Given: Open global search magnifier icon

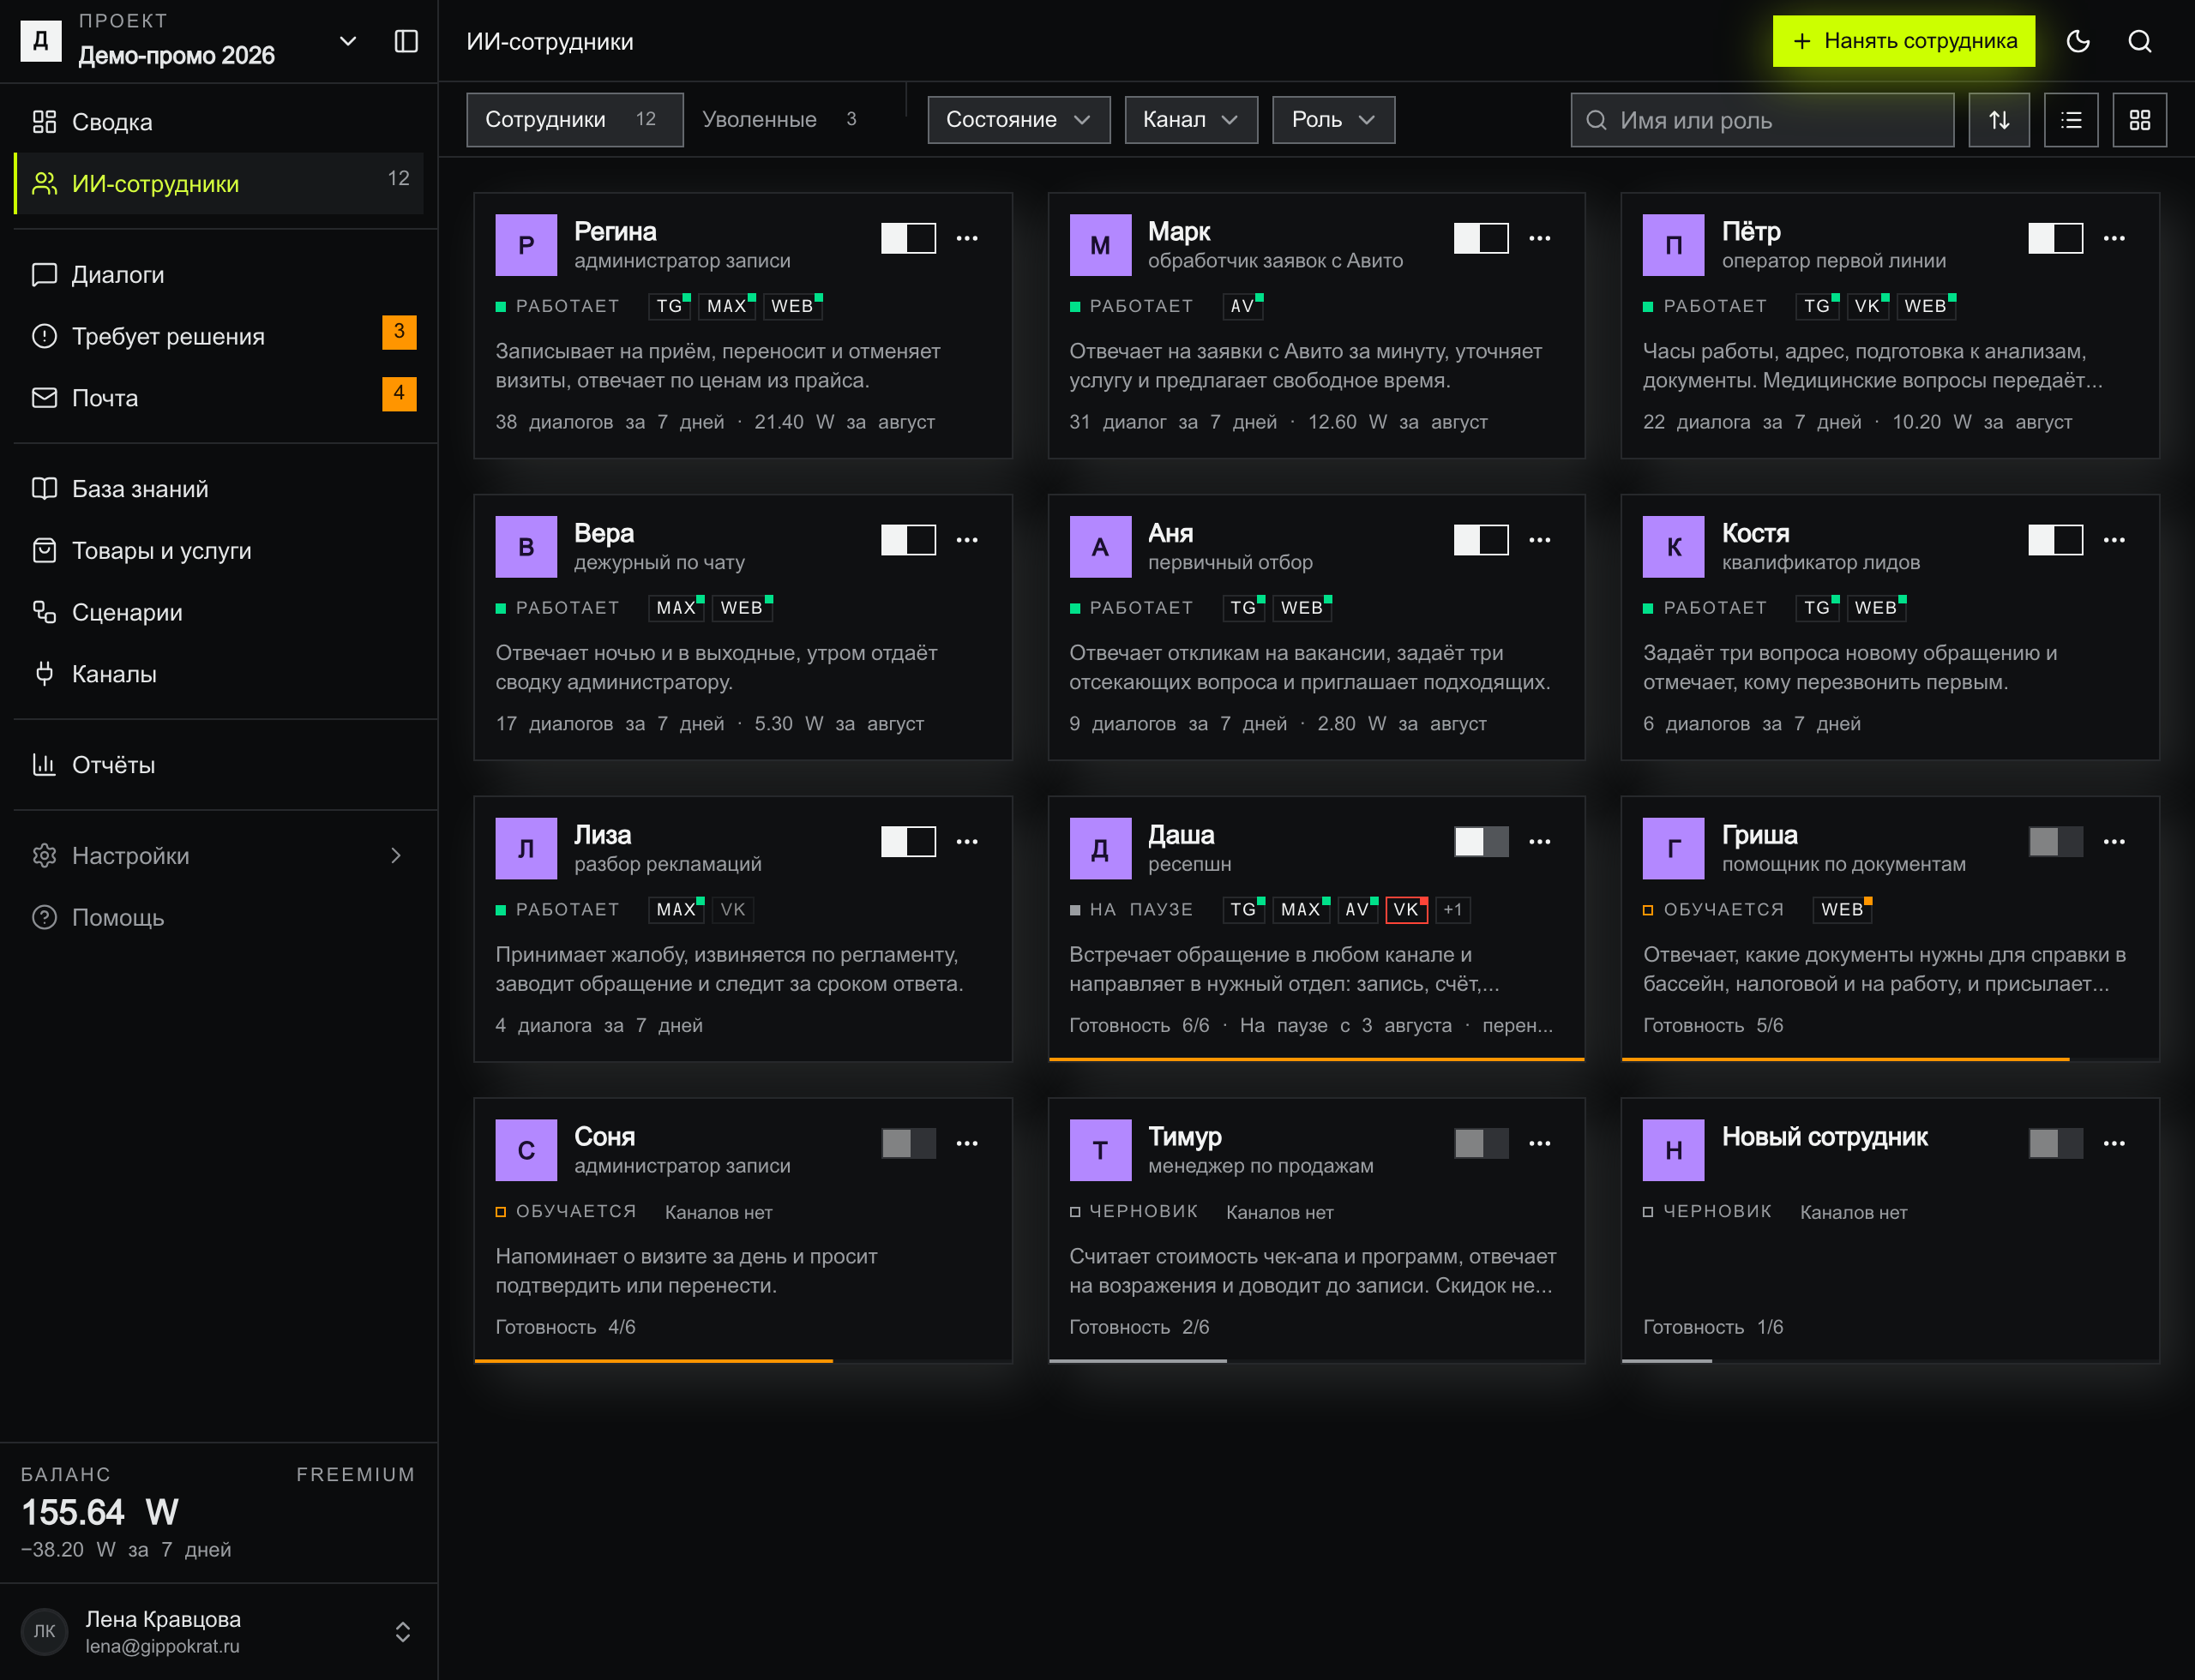Looking at the screenshot, I should pyautogui.click(x=2139, y=41).
